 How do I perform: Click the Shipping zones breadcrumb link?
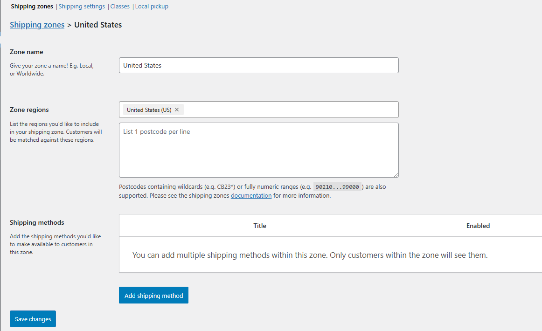pos(37,25)
